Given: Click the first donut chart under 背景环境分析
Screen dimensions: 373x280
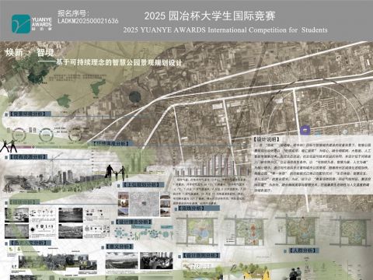Looking at the screenshot, I should [19, 135].
